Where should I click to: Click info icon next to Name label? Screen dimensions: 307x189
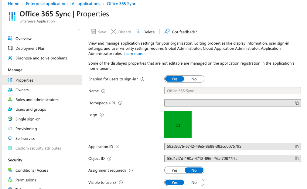[103, 91]
